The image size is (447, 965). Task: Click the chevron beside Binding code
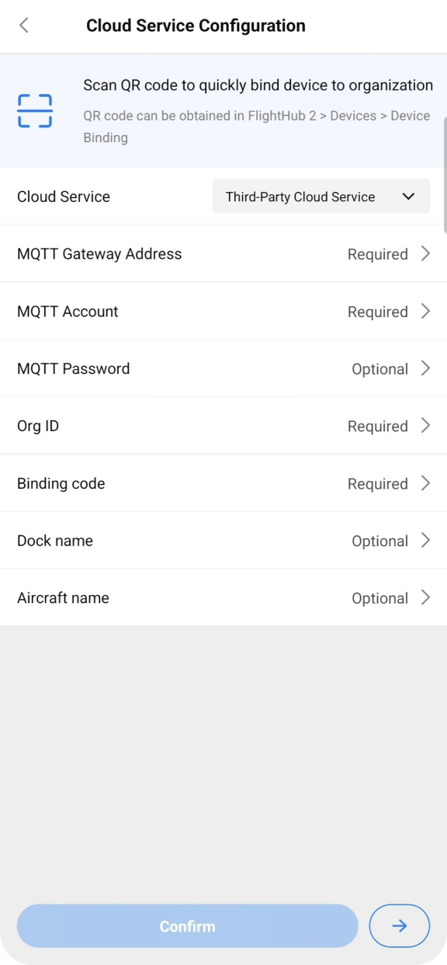point(425,482)
